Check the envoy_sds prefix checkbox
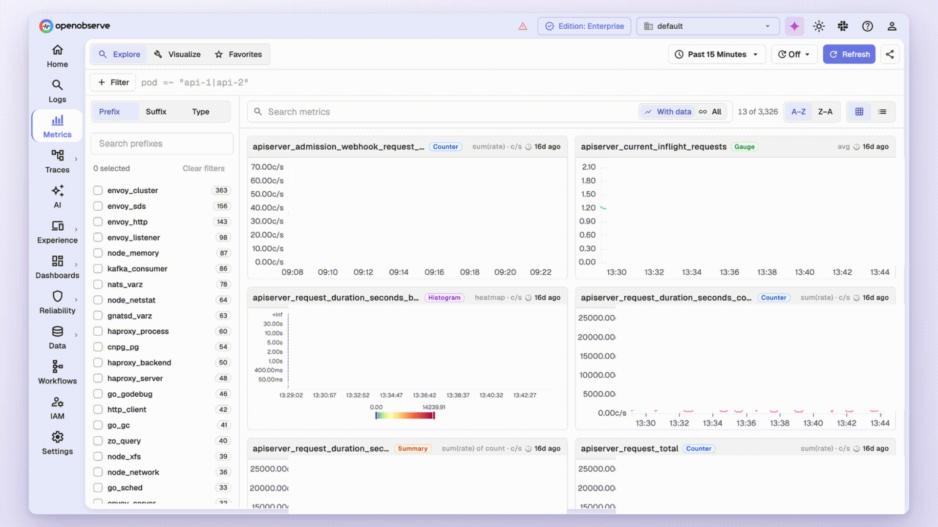 point(98,206)
